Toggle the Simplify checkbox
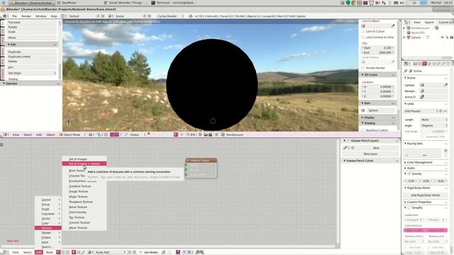 [x=409, y=208]
